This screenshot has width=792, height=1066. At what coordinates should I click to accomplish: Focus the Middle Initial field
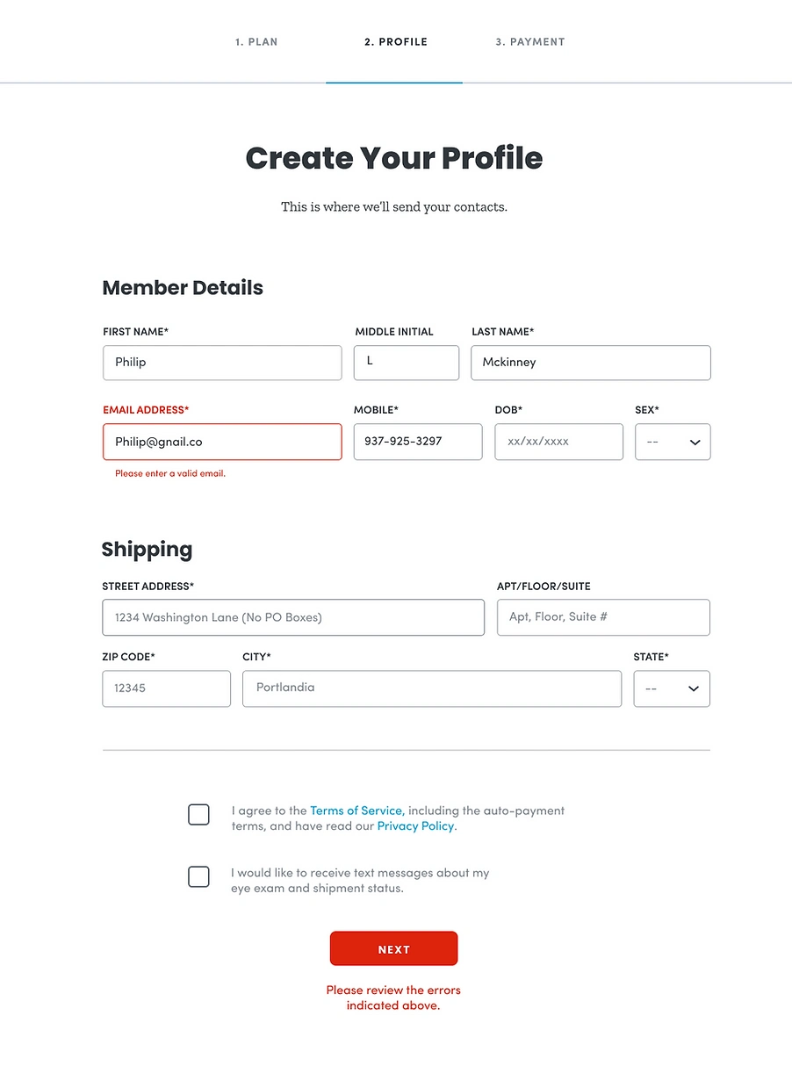[407, 363]
